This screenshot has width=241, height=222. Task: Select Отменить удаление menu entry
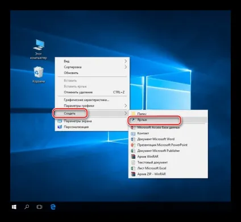[92, 92]
